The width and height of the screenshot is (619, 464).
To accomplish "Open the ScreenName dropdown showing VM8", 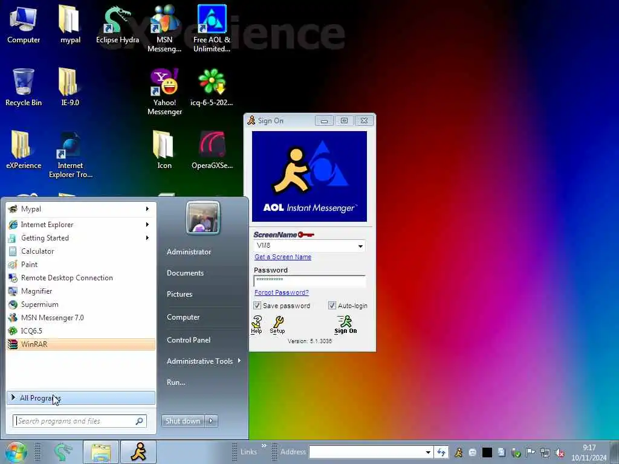I will [x=360, y=246].
